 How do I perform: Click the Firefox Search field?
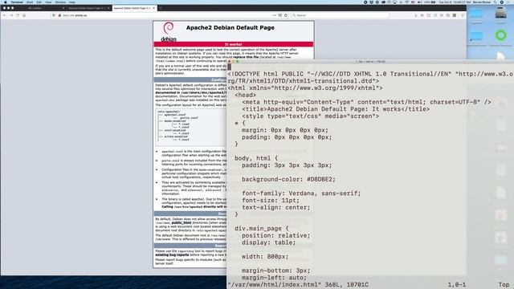point(339,15)
